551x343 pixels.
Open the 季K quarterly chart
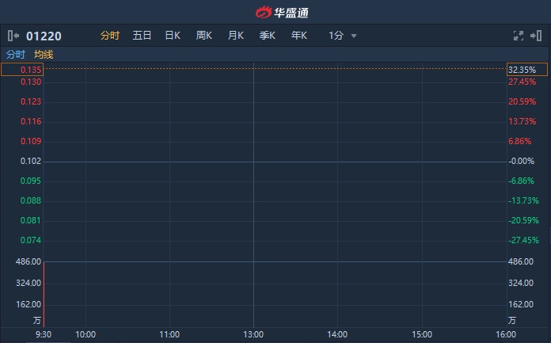pos(268,36)
